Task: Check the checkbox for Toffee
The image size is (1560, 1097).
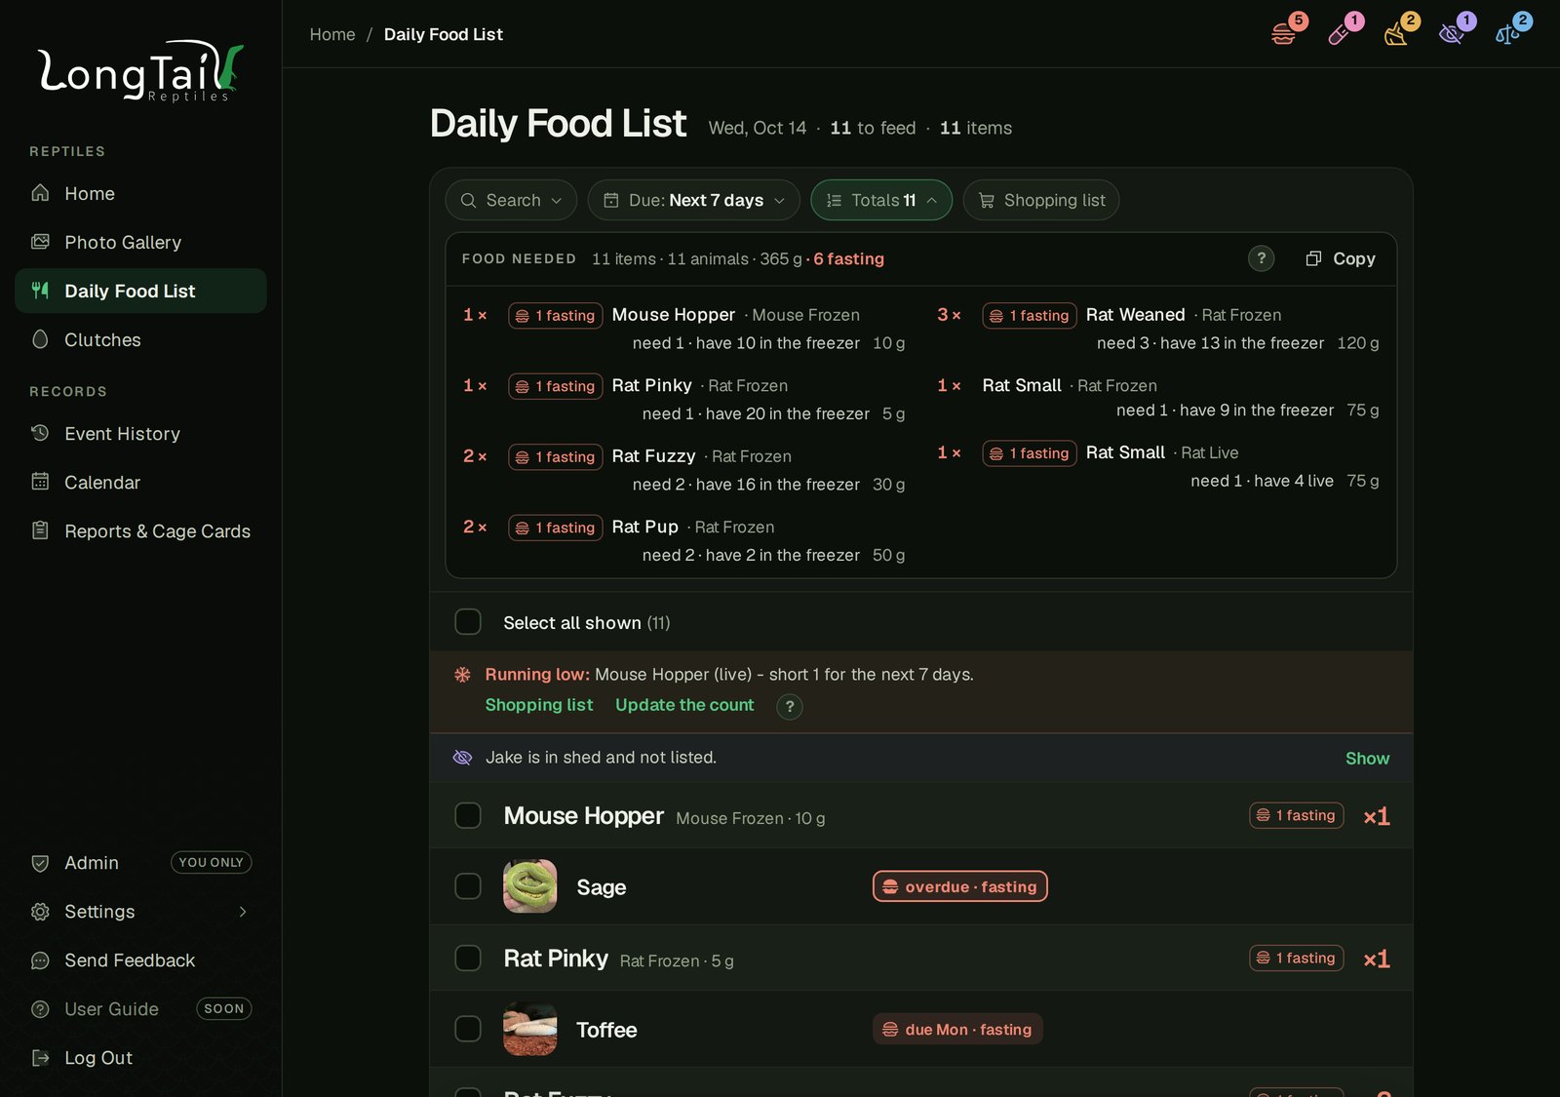Action: tap(468, 1029)
